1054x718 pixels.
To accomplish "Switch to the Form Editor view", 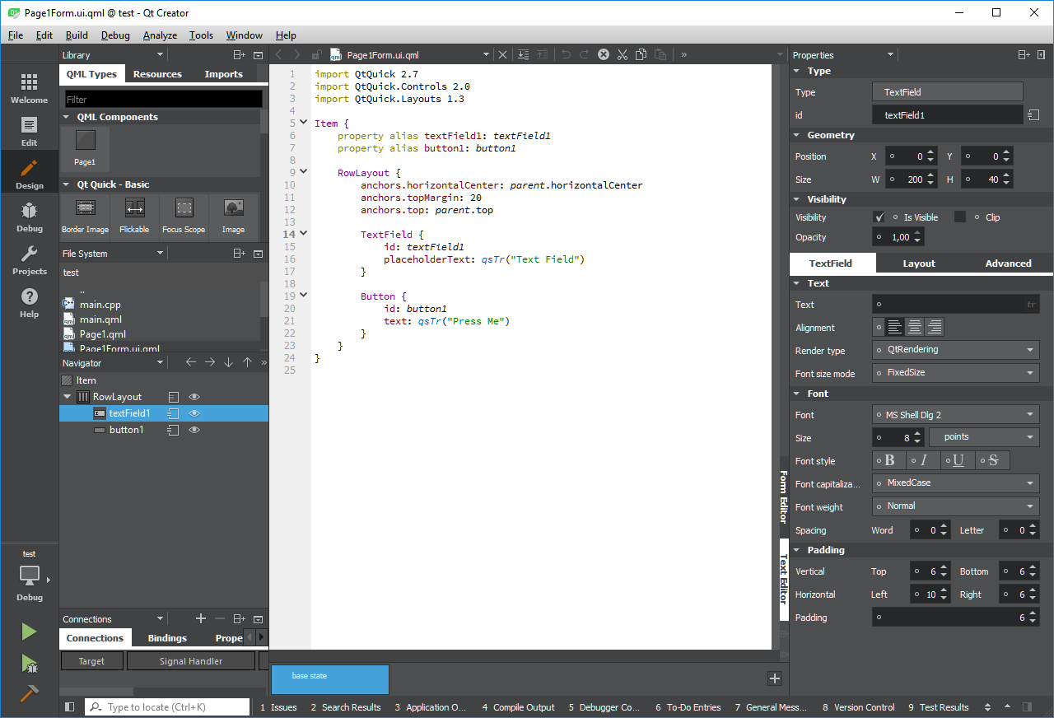I will 783,497.
